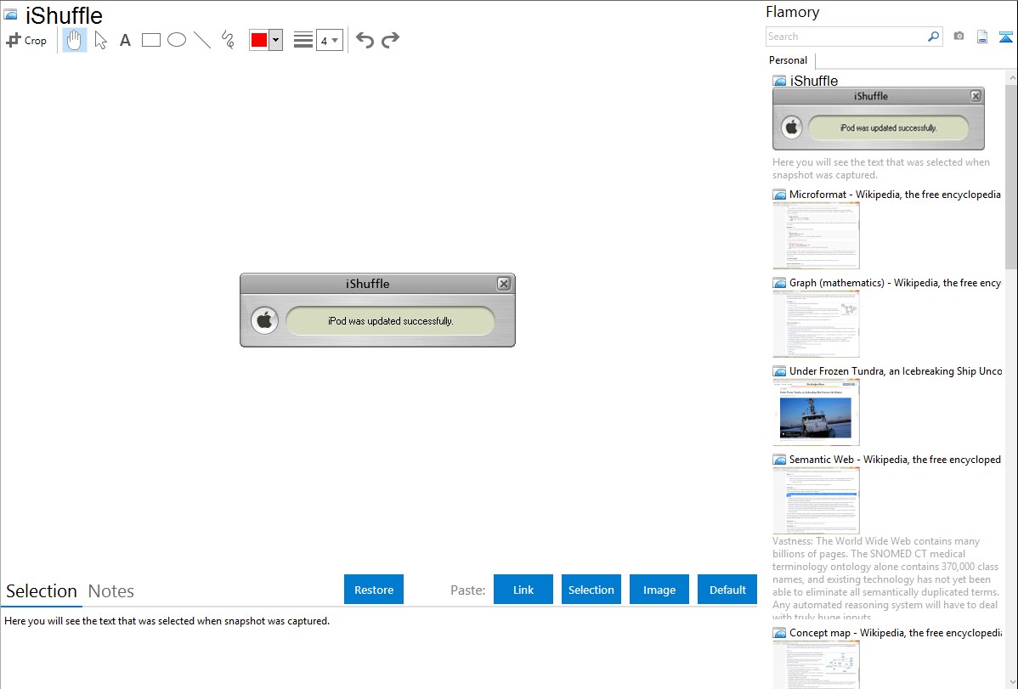Click the selection text area below tabs
1018x689 pixels.
pyautogui.click(x=378, y=648)
